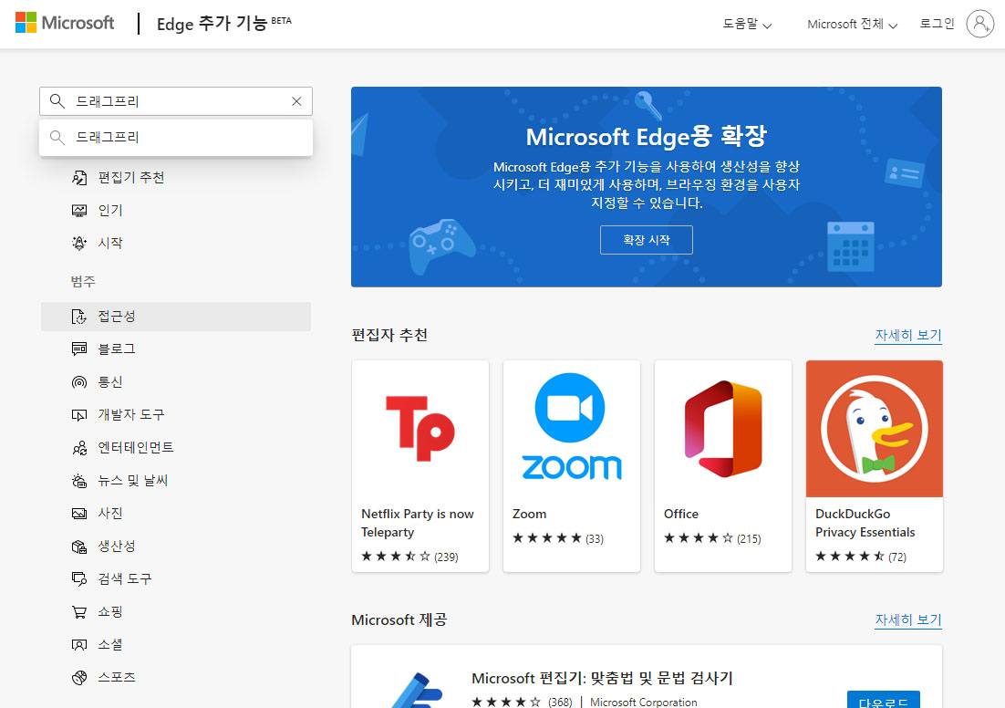Select the 엔터테인먼트 category label

pyautogui.click(x=135, y=448)
